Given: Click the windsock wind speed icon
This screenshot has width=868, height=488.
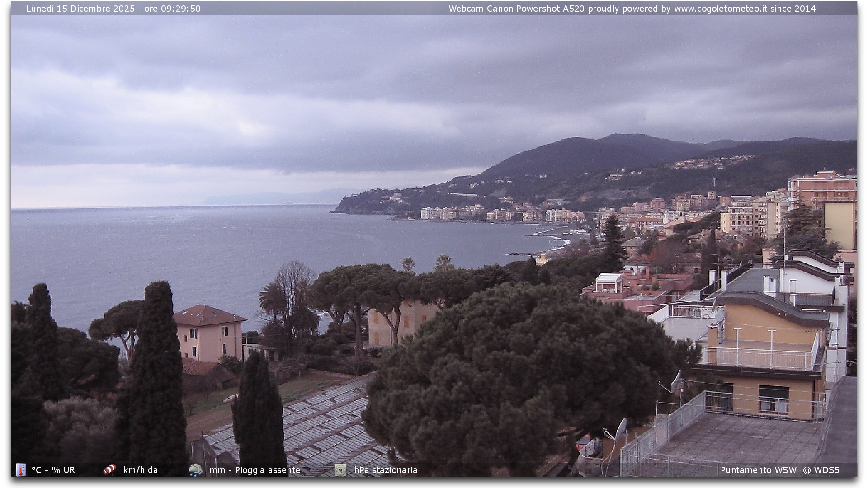Looking at the screenshot, I should (x=109, y=470).
